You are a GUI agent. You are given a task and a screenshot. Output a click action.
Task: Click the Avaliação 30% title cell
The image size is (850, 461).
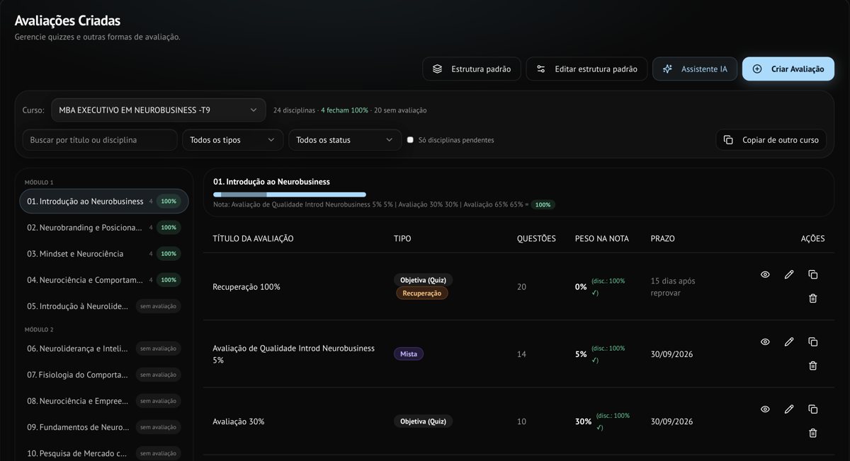click(x=239, y=421)
